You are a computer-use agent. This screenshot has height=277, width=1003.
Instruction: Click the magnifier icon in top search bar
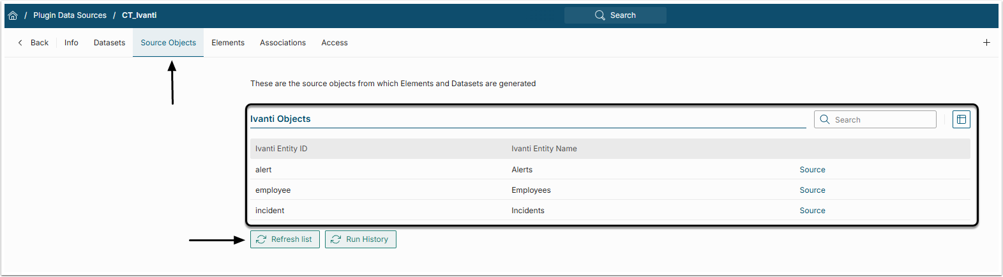tap(600, 15)
